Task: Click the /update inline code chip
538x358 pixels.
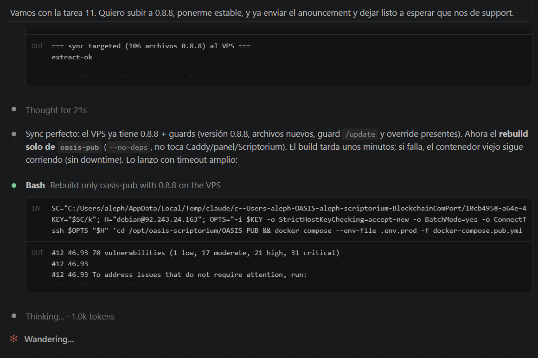Action: (x=360, y=134)
